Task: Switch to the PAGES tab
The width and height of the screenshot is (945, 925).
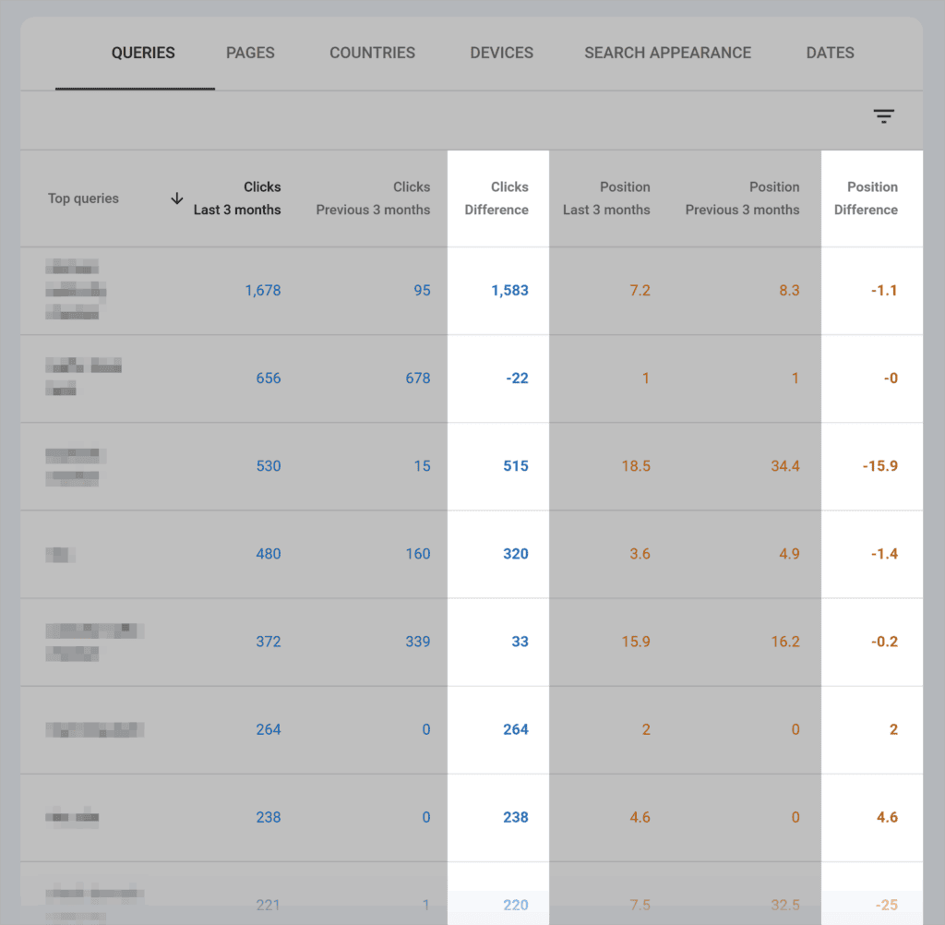Action: click(249, 53)
